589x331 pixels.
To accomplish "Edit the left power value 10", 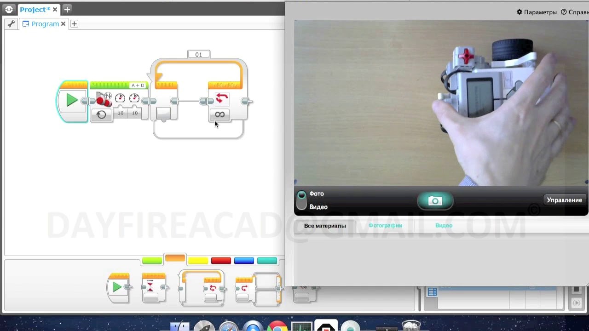I will [x=121, y=113].
